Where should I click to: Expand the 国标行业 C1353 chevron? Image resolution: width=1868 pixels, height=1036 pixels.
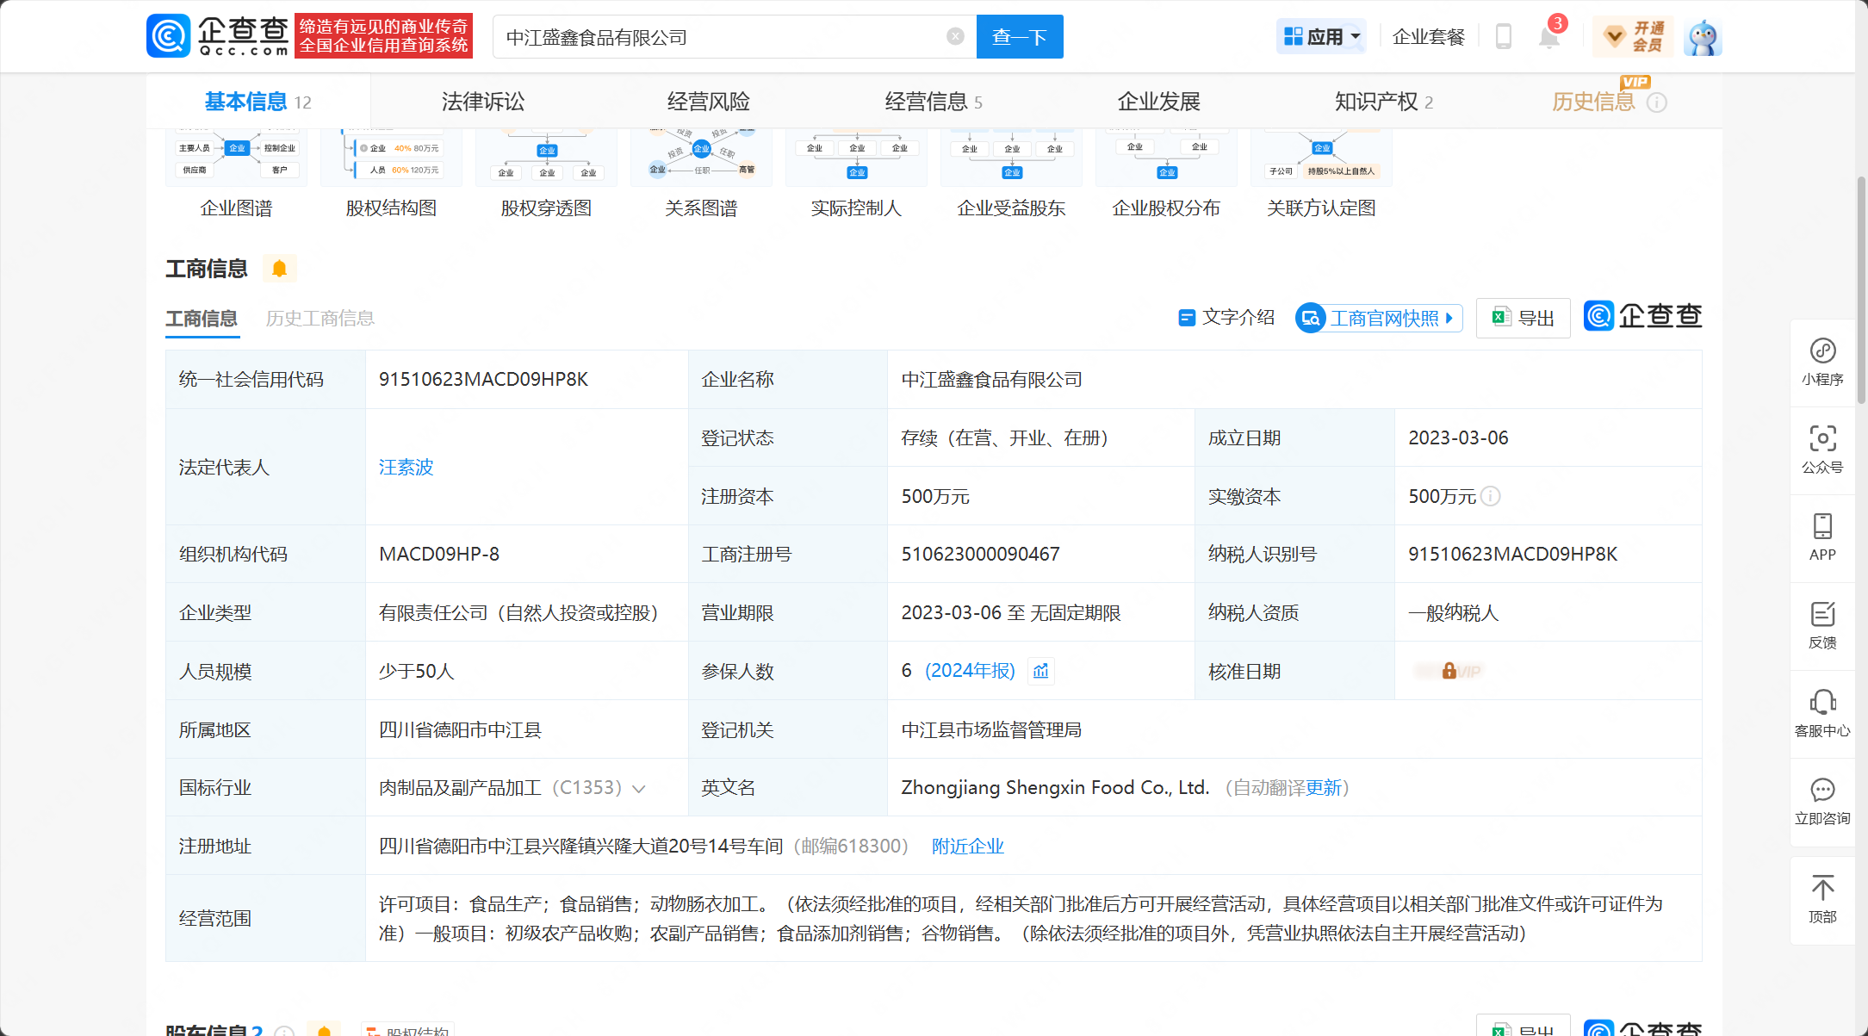click(x=639, y=789)
